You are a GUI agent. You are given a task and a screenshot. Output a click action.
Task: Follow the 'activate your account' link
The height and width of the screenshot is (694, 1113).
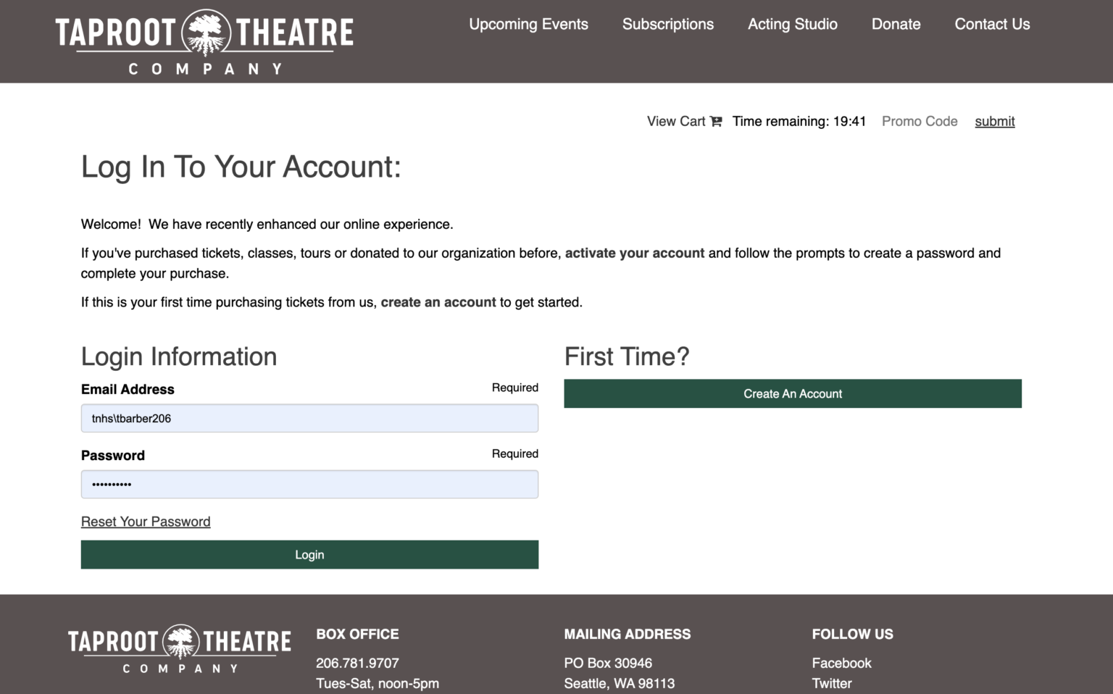(x=634, y=254)
